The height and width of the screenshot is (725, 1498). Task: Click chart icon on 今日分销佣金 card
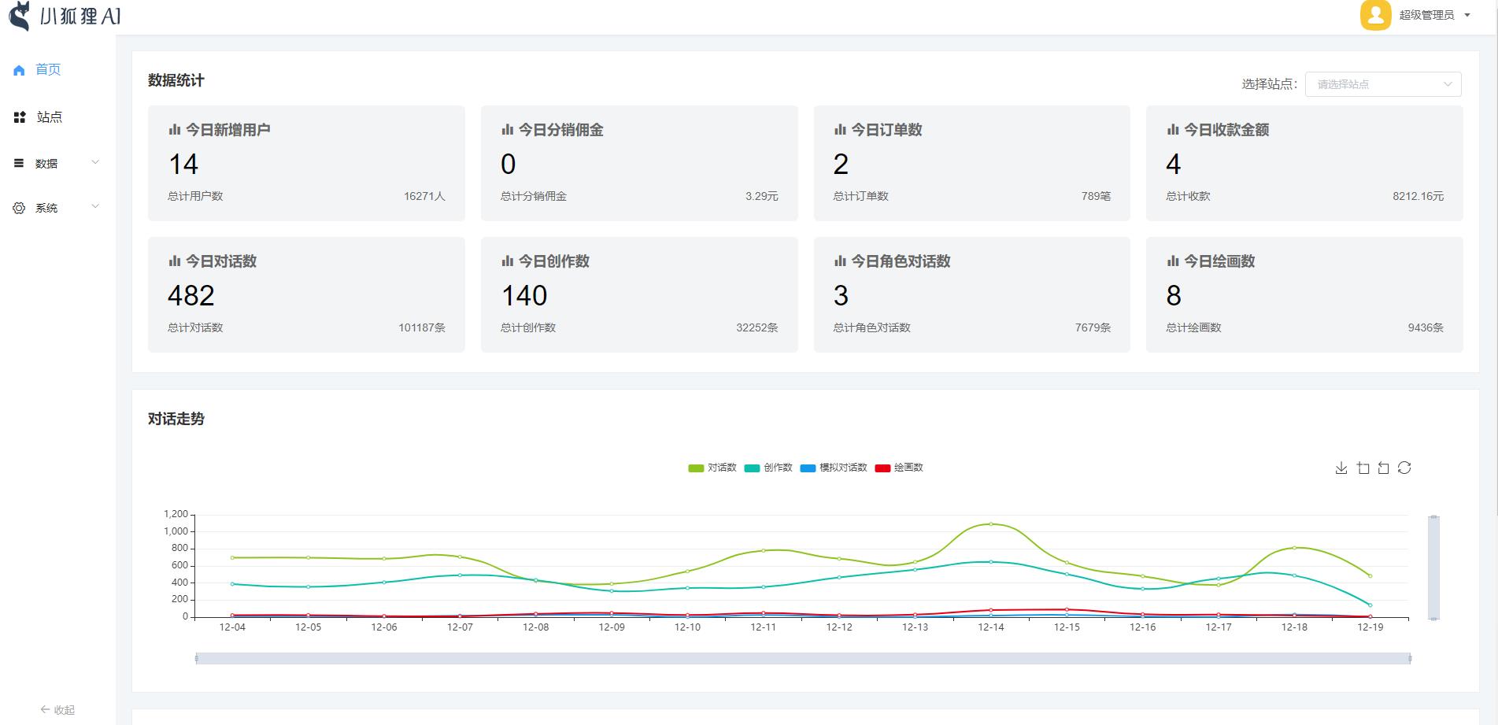(x=508, y=130)
